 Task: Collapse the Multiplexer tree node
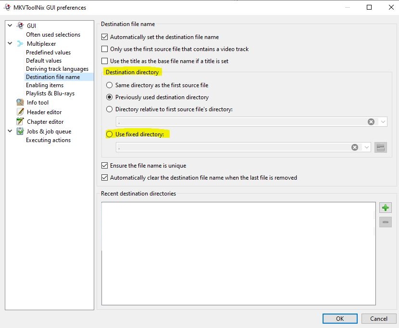coord(10,43)
